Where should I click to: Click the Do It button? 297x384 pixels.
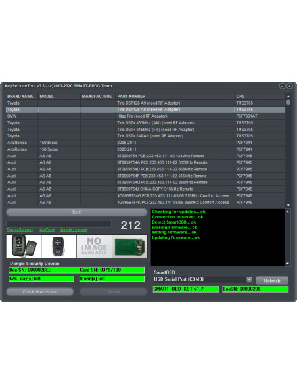(x=77, y=212)
